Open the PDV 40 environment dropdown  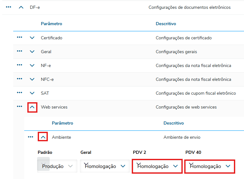(x=210, y=166)
